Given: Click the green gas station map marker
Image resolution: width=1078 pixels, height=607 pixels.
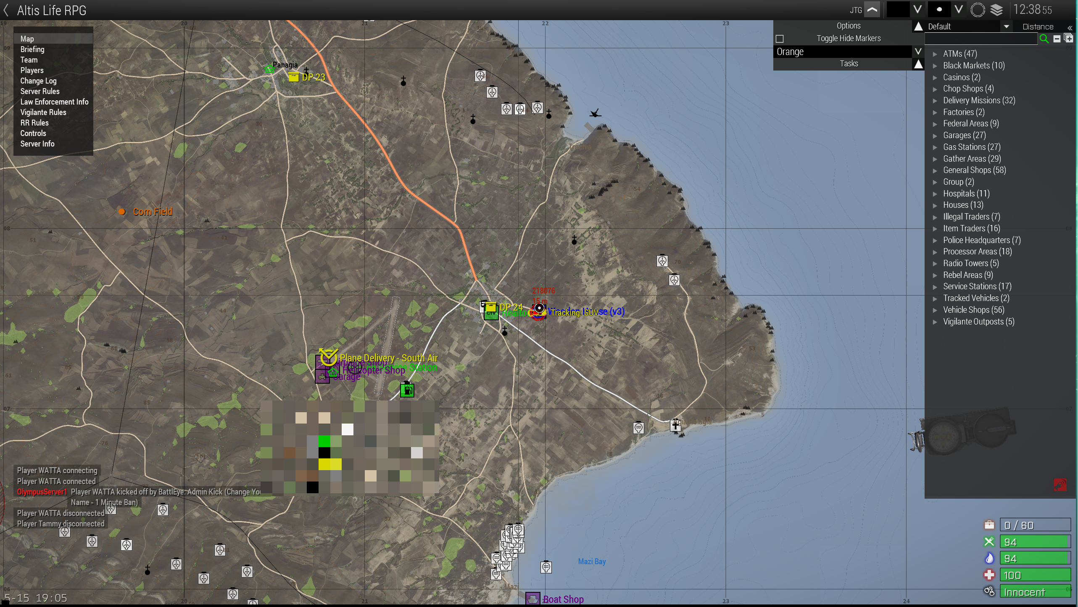Looking at the screenshot, I should 407,390.
